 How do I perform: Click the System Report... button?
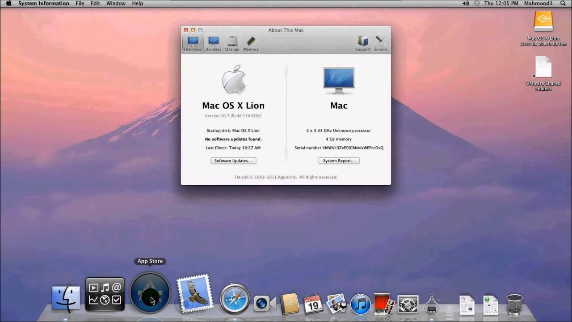coord(339,161)
